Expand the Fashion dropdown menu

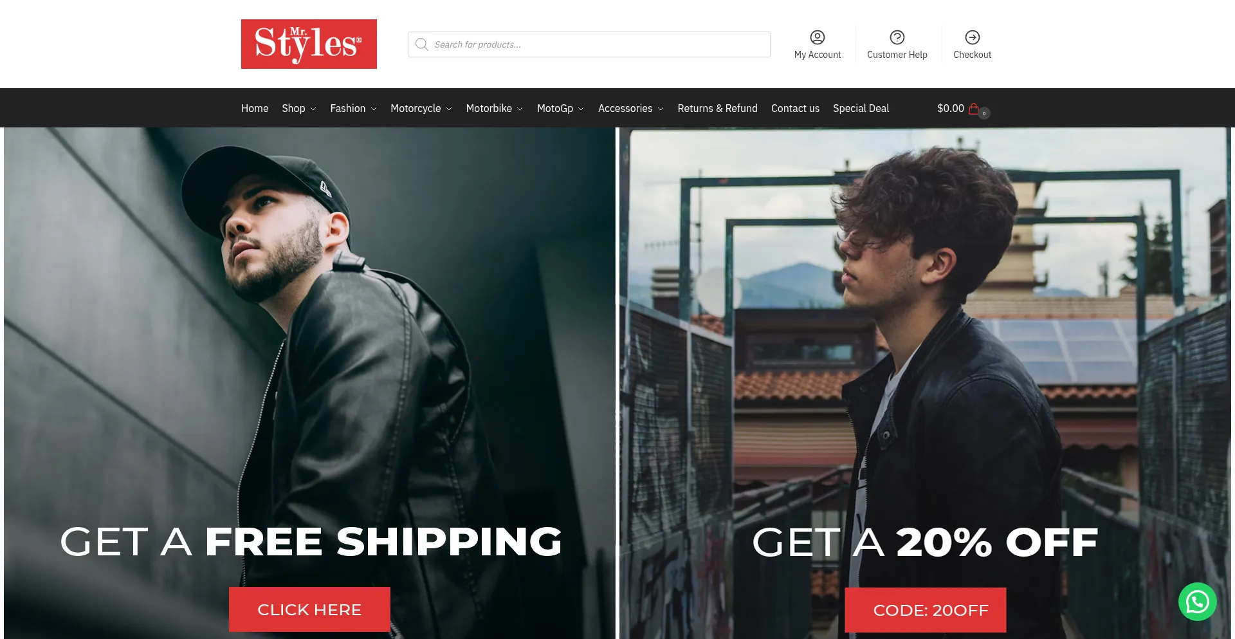point(354,108)
